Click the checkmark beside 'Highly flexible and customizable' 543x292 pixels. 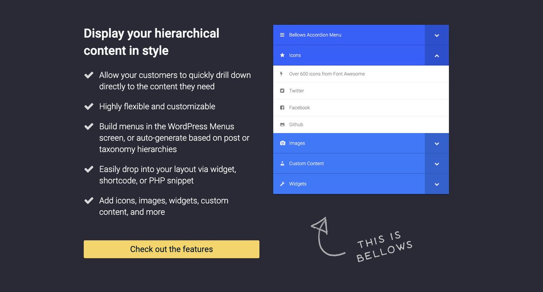pyautogui.click(x=89, y=106)
